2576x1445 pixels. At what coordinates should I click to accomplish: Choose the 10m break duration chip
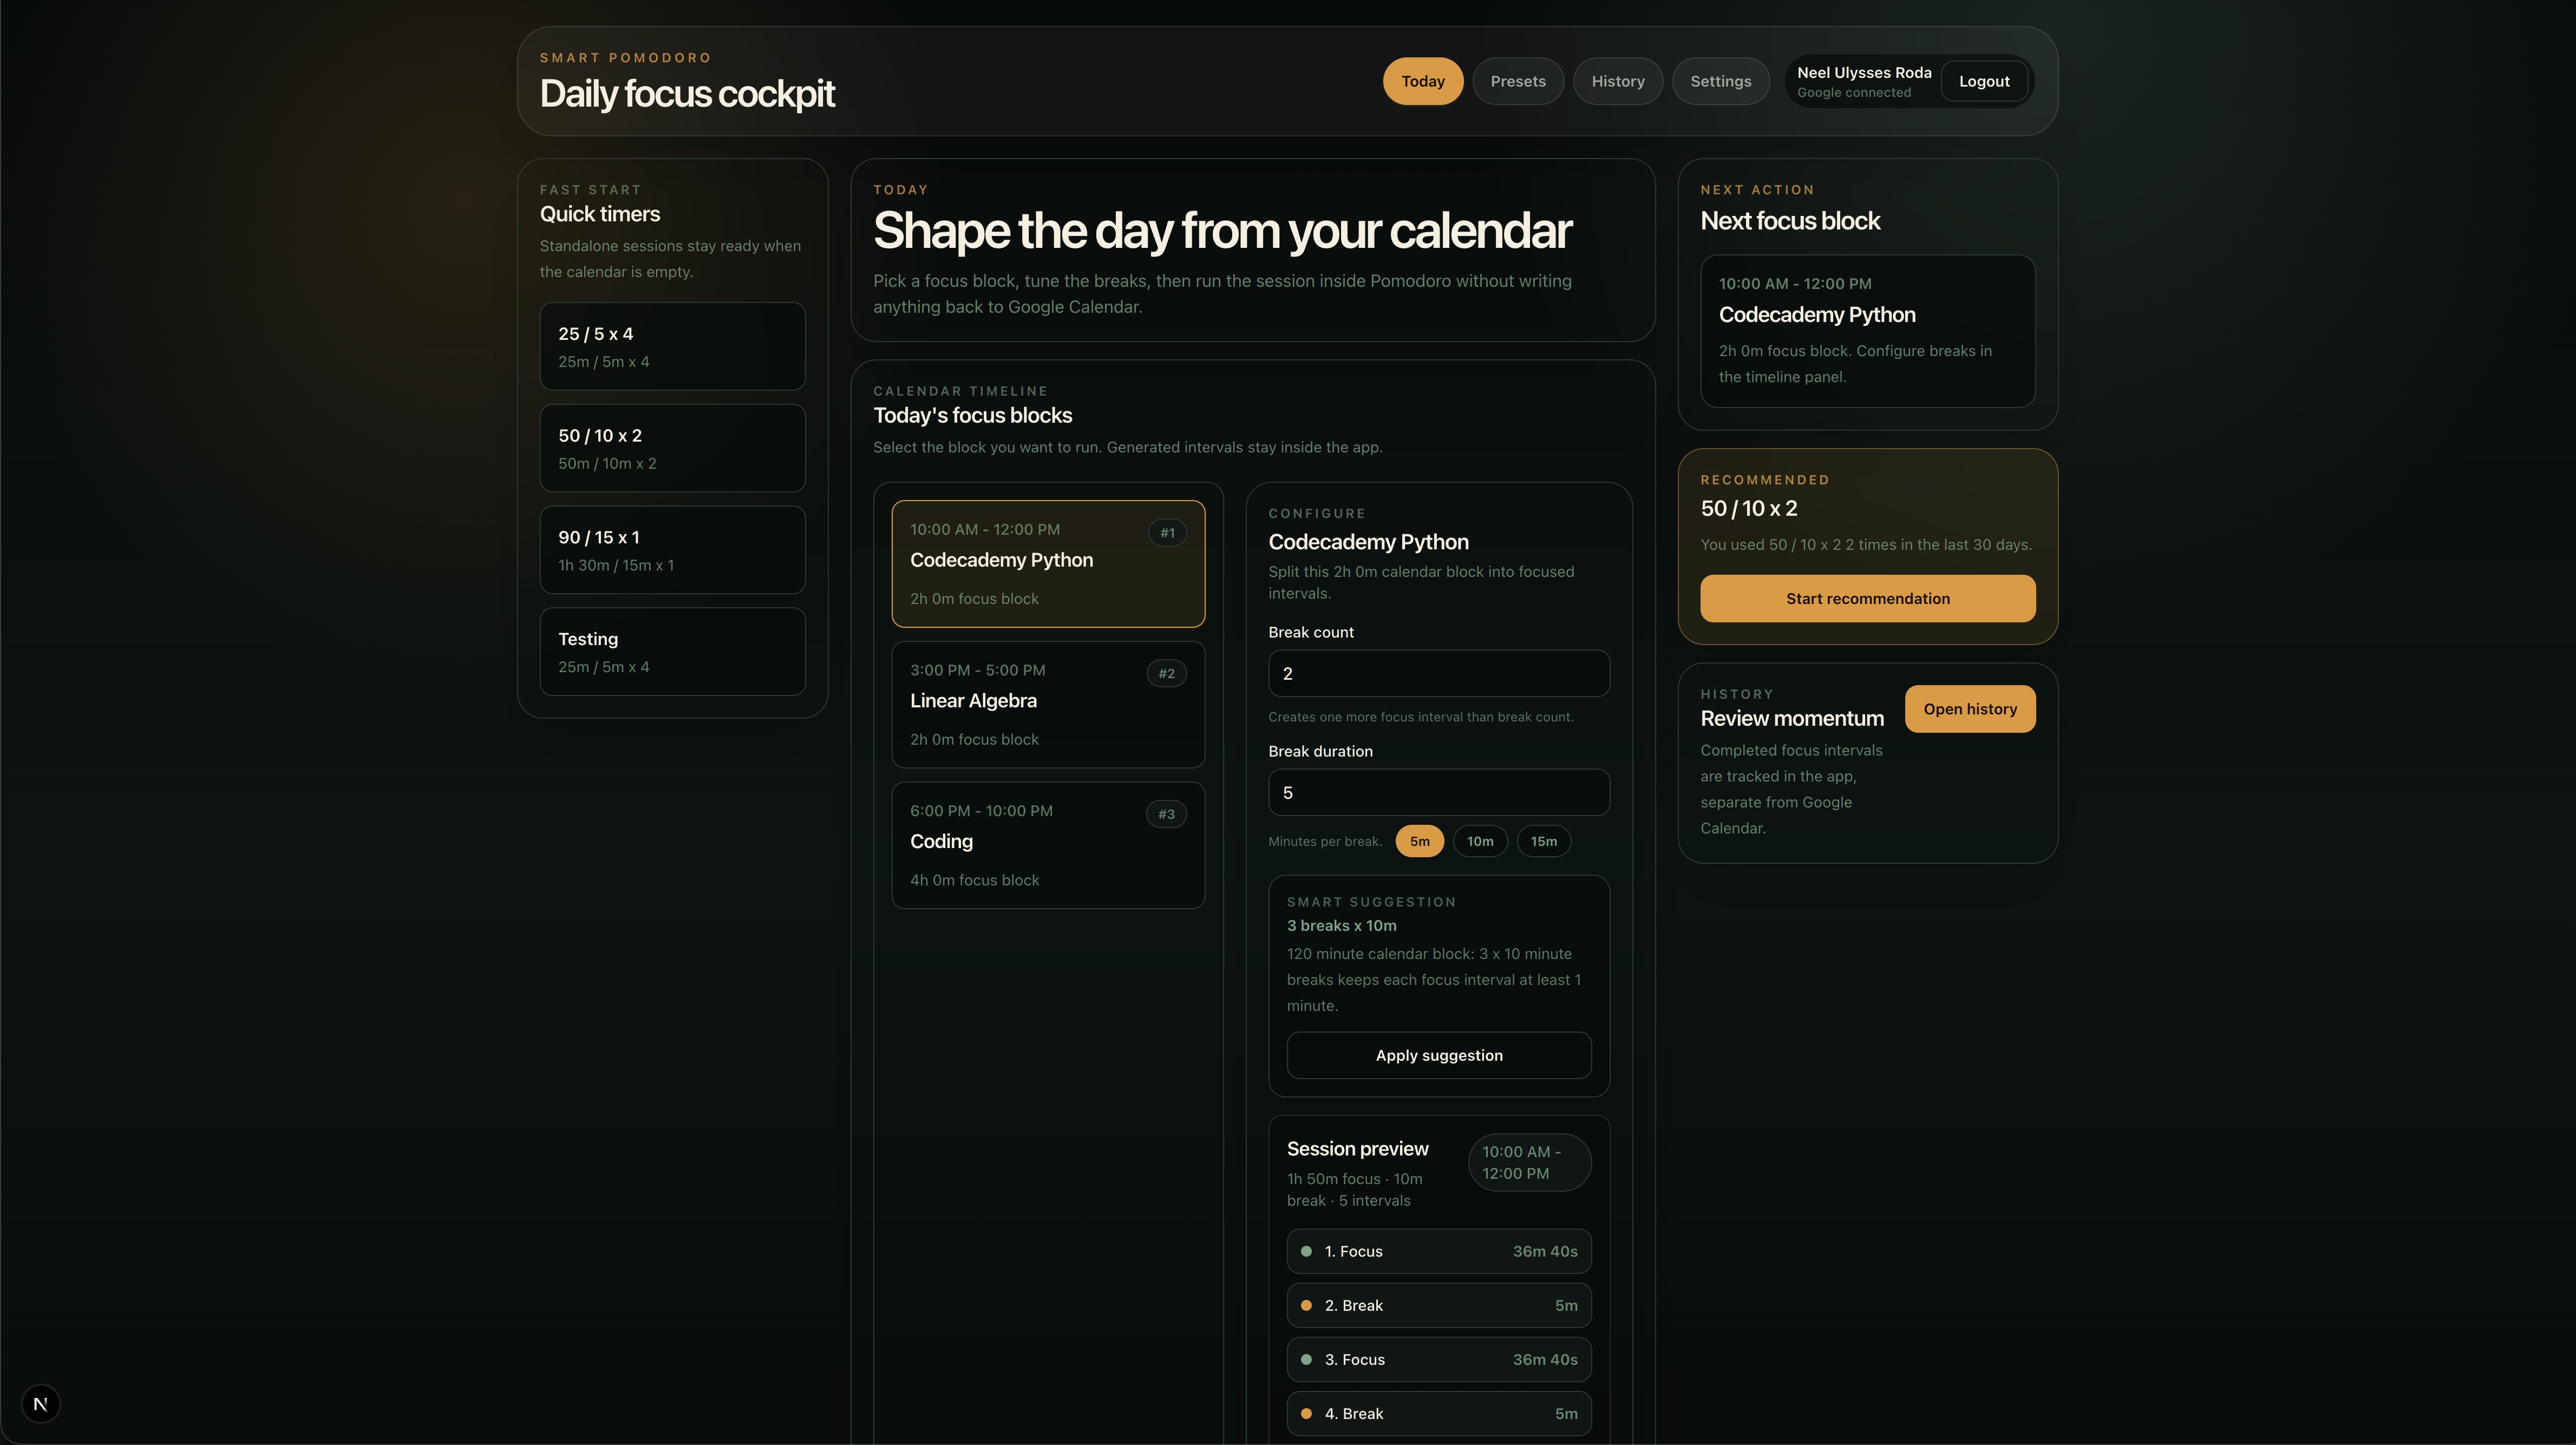[1480, 842]
